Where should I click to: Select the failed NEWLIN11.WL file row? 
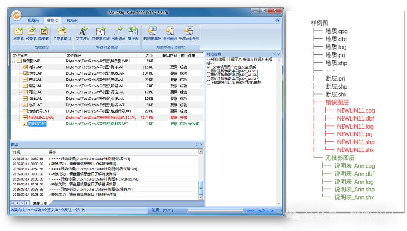pos(41,118)
